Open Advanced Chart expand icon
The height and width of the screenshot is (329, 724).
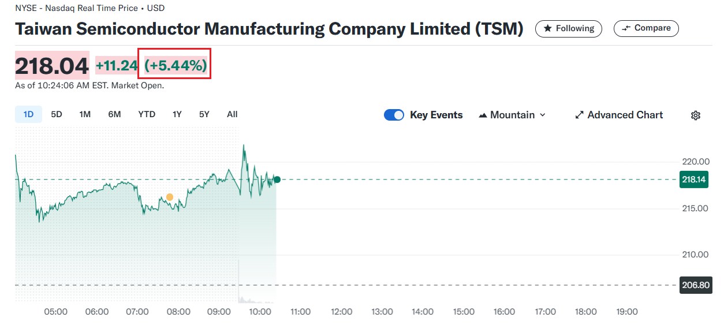[x=579, y=115]
